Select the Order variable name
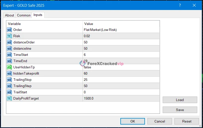This screenshot has width=203, height=128. [18, 30]
